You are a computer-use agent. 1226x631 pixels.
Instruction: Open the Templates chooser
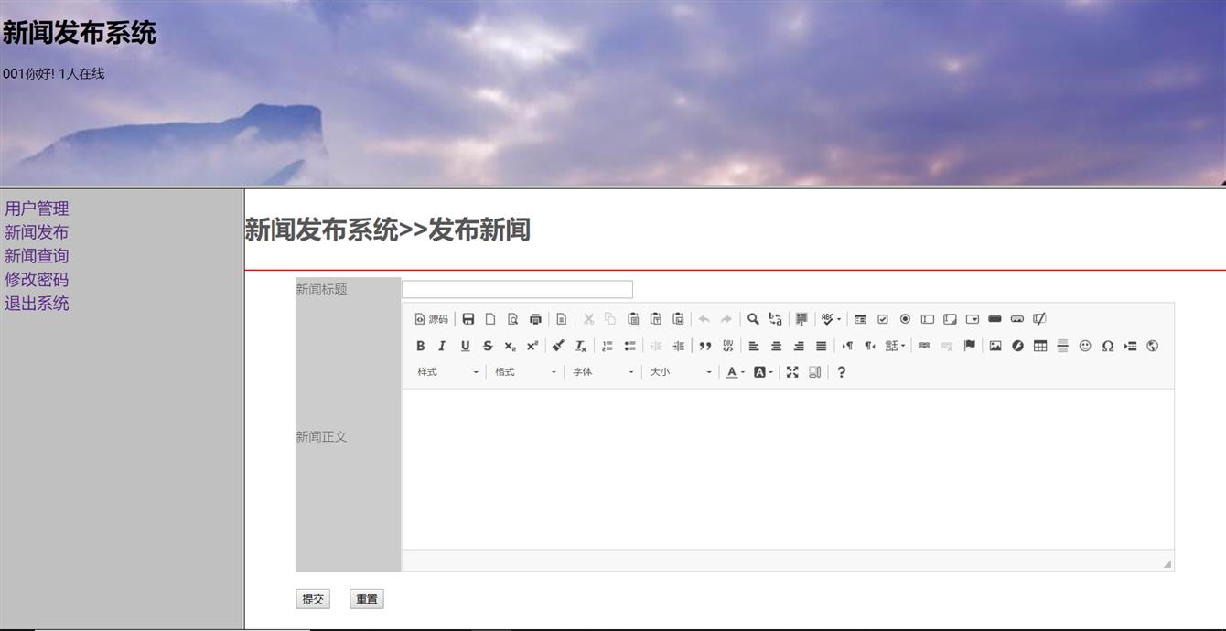(561, 319)
